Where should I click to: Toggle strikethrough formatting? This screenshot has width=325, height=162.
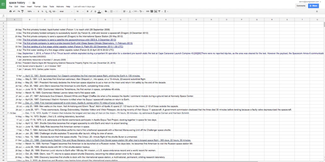pyautogui.click(x=95, y=11)
